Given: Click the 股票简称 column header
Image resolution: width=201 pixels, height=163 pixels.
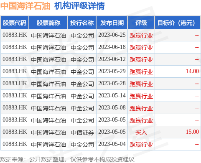Looking at the screenshot, I should click(x=48, y=23).
